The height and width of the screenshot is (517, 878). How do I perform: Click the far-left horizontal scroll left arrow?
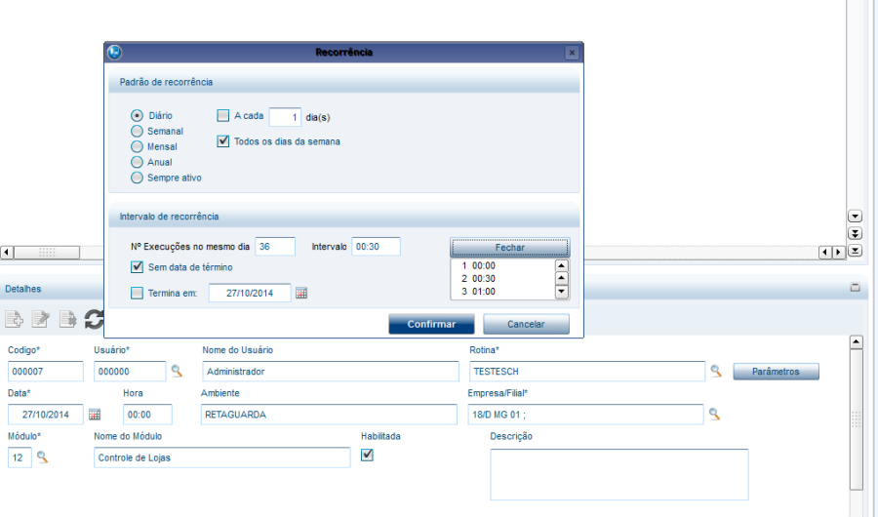pyautogui.click(x=7, y=253)
